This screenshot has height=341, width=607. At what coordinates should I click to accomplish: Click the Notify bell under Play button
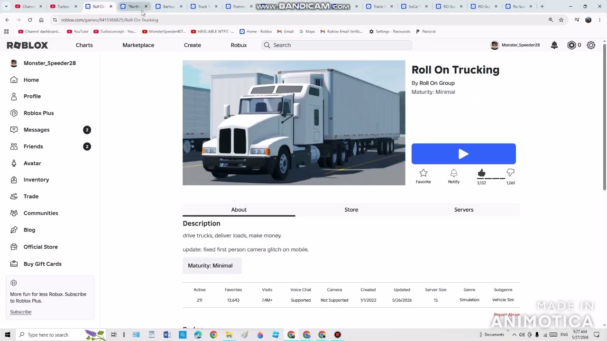(x=454, y=173)
